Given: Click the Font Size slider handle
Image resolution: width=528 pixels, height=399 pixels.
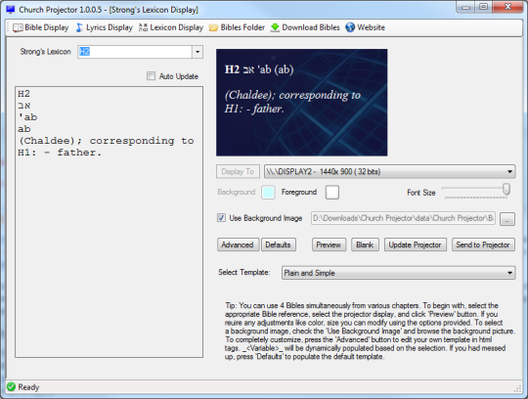Looking at the screenshot, I should click(506, 189).
